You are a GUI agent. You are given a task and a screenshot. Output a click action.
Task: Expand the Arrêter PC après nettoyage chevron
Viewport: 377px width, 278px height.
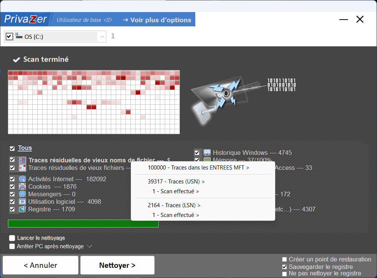[x=89, y=246]
